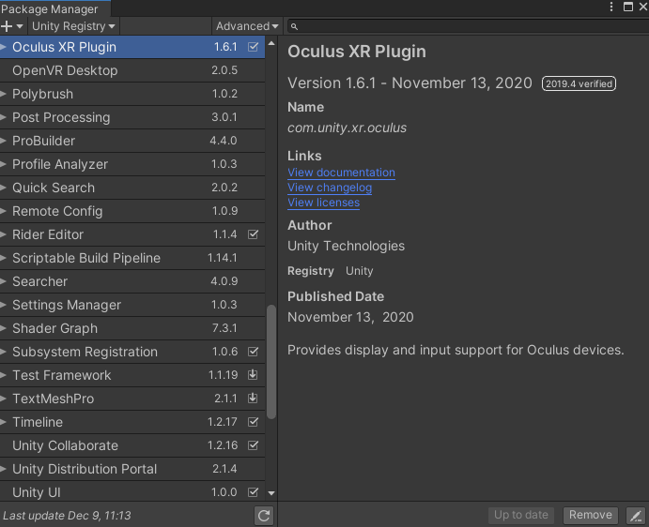Image resolution: width=649 pixels, height=527 pixels.
Task: Click the scroll up arrow in package list
Action: tap(271, 43)
